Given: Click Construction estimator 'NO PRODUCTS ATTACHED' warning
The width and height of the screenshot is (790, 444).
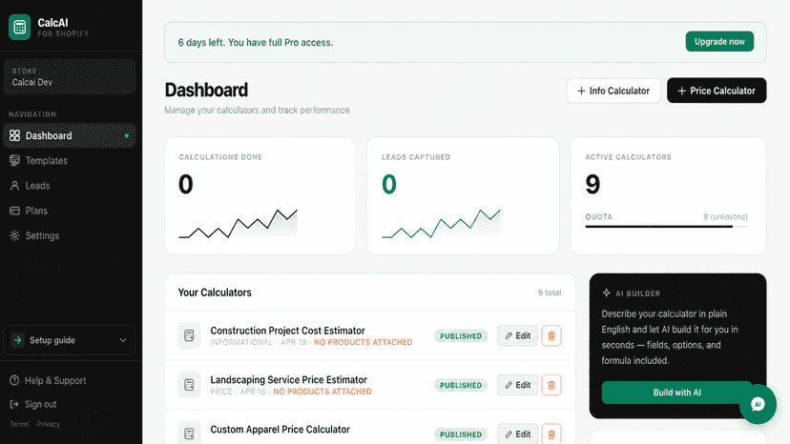Looking at the screenshot, I should [x=364, y=342].
